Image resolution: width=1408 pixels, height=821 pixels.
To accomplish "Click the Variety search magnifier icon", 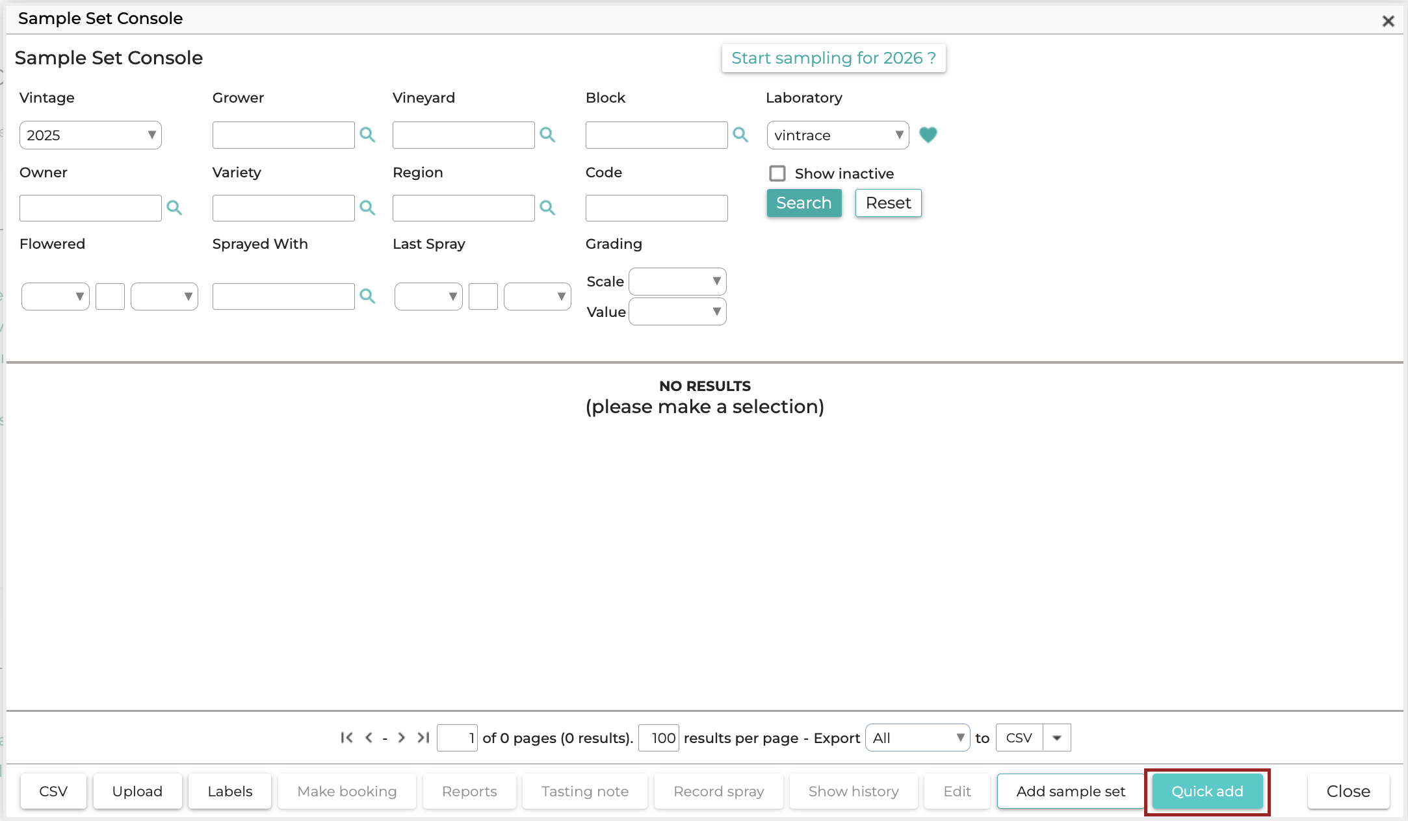I will point(367,208).
